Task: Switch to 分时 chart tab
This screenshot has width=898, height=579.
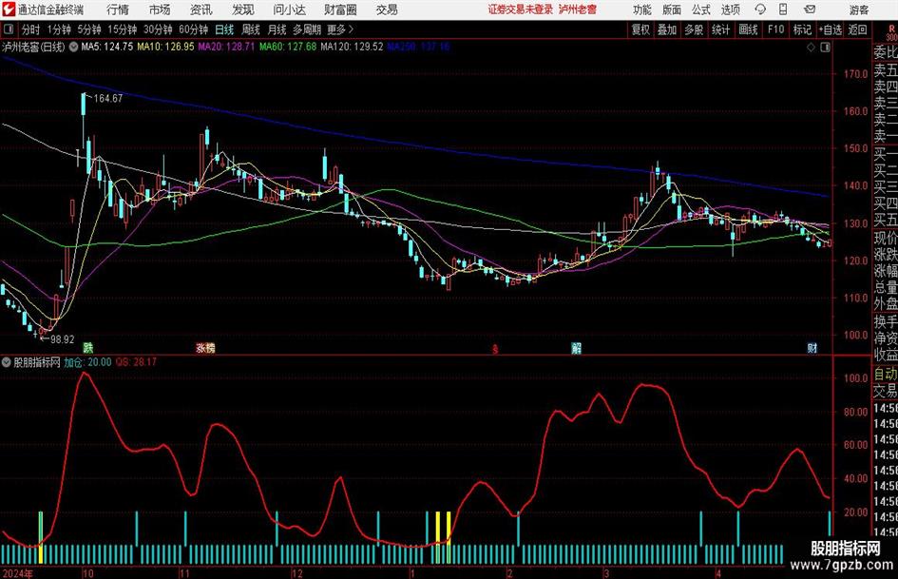Action: tap(31, 29)
